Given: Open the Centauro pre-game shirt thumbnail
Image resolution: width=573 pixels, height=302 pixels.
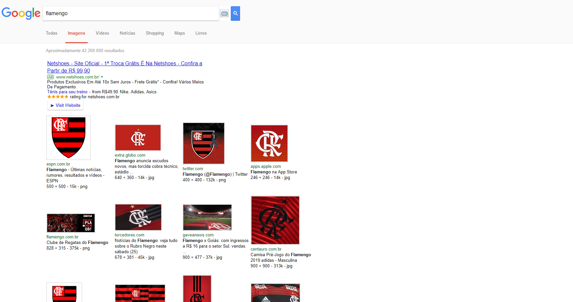Looking at the screenshot, I should point(275,220).
